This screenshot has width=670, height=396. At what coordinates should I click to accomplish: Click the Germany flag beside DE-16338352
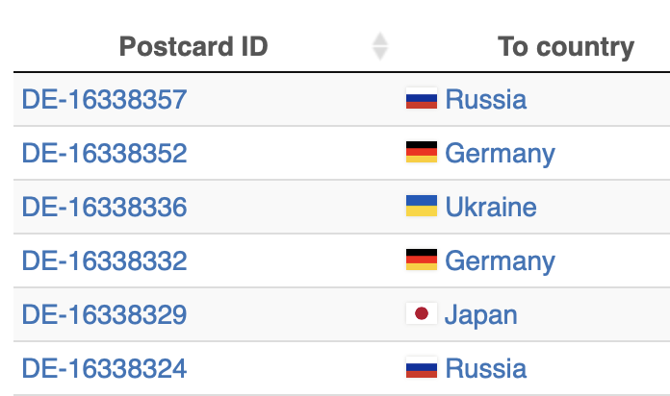422,153
